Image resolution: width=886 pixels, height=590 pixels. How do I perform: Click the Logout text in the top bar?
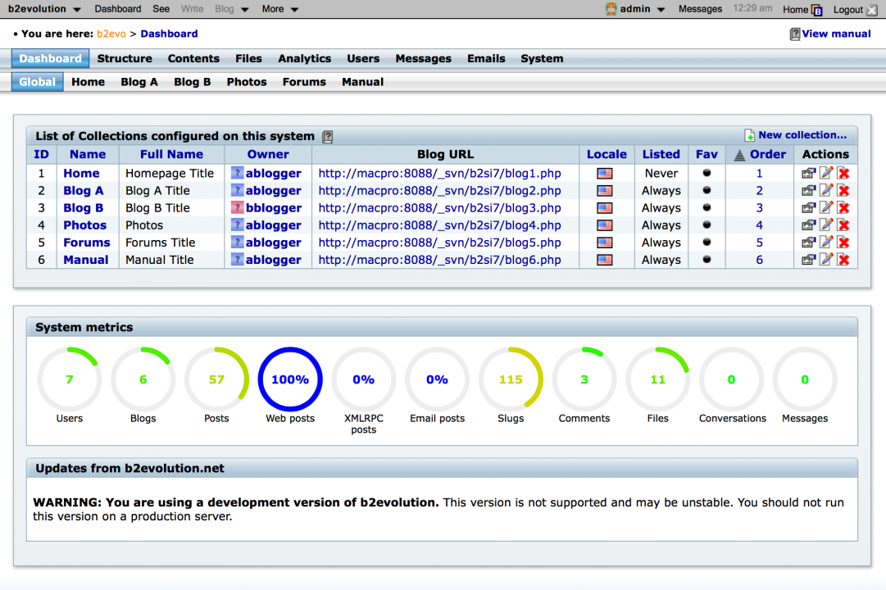848,10
